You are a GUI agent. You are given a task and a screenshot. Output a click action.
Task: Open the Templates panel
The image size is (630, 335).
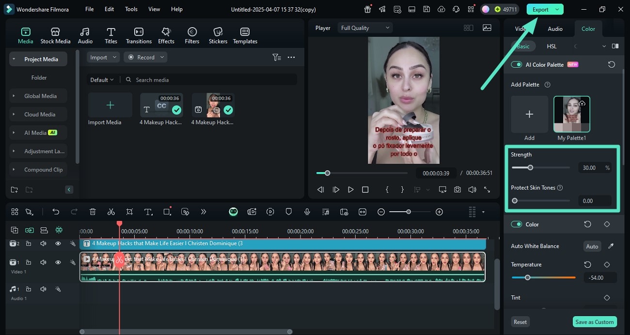[x=245, y=35]
